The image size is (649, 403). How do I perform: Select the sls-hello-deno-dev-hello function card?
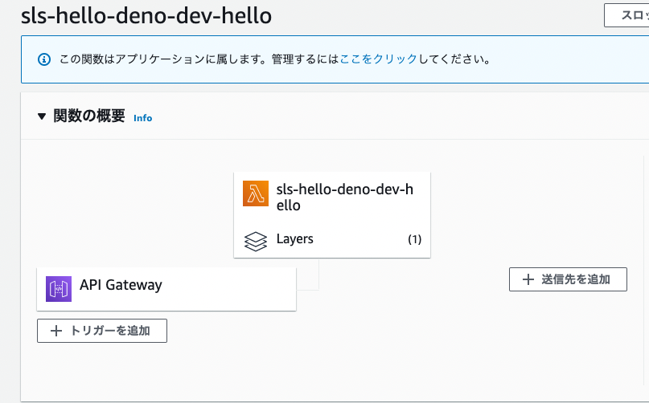[332, 215]
